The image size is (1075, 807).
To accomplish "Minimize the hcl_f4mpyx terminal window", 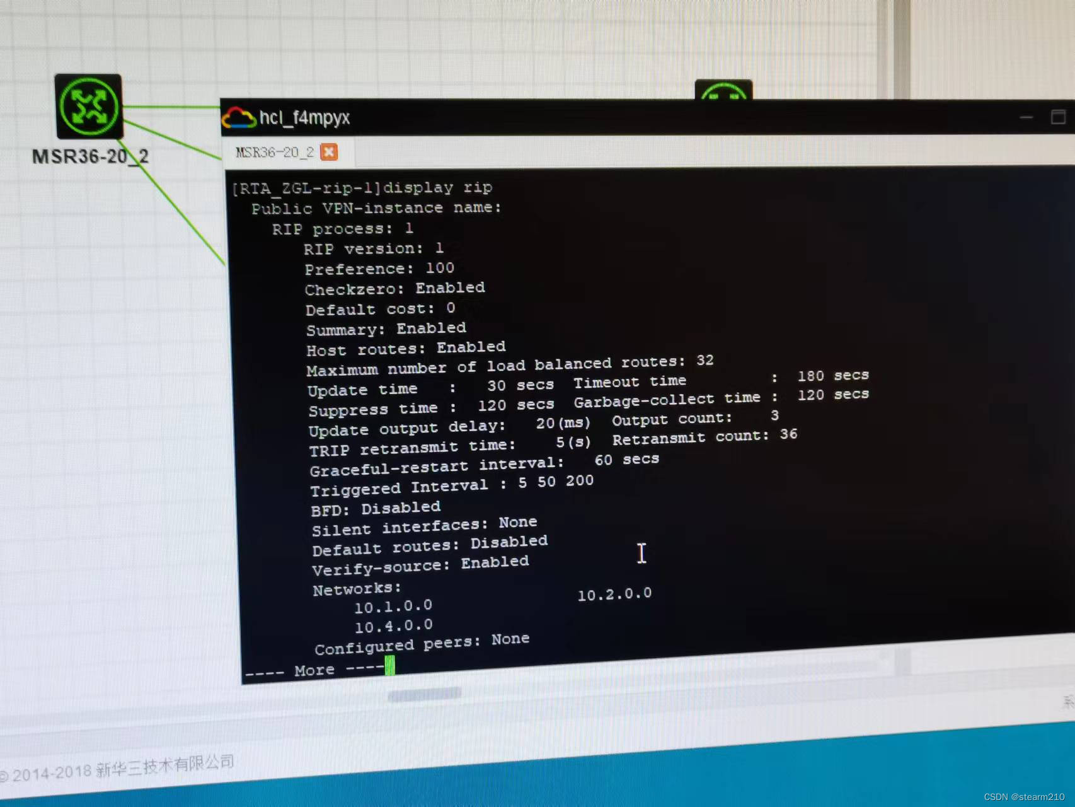I will (x=1026, y=117).
